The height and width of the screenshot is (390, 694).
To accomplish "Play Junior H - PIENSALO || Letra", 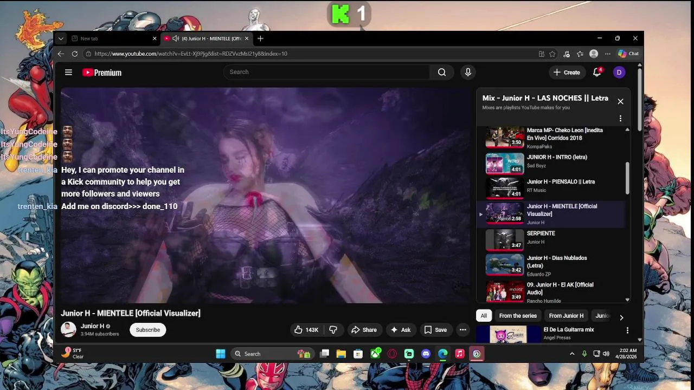I will tap(551, 187).
